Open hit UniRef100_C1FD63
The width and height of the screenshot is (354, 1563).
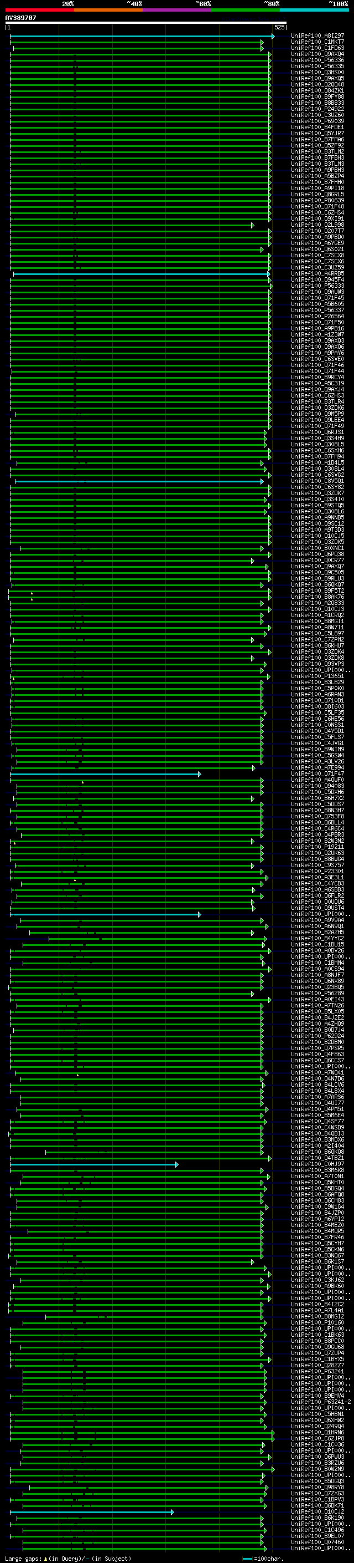point(317,49)
